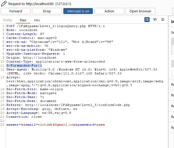174x148 pixels.
Task: Place the cursor in the answer=s request body line
Action: coord(56,125)
